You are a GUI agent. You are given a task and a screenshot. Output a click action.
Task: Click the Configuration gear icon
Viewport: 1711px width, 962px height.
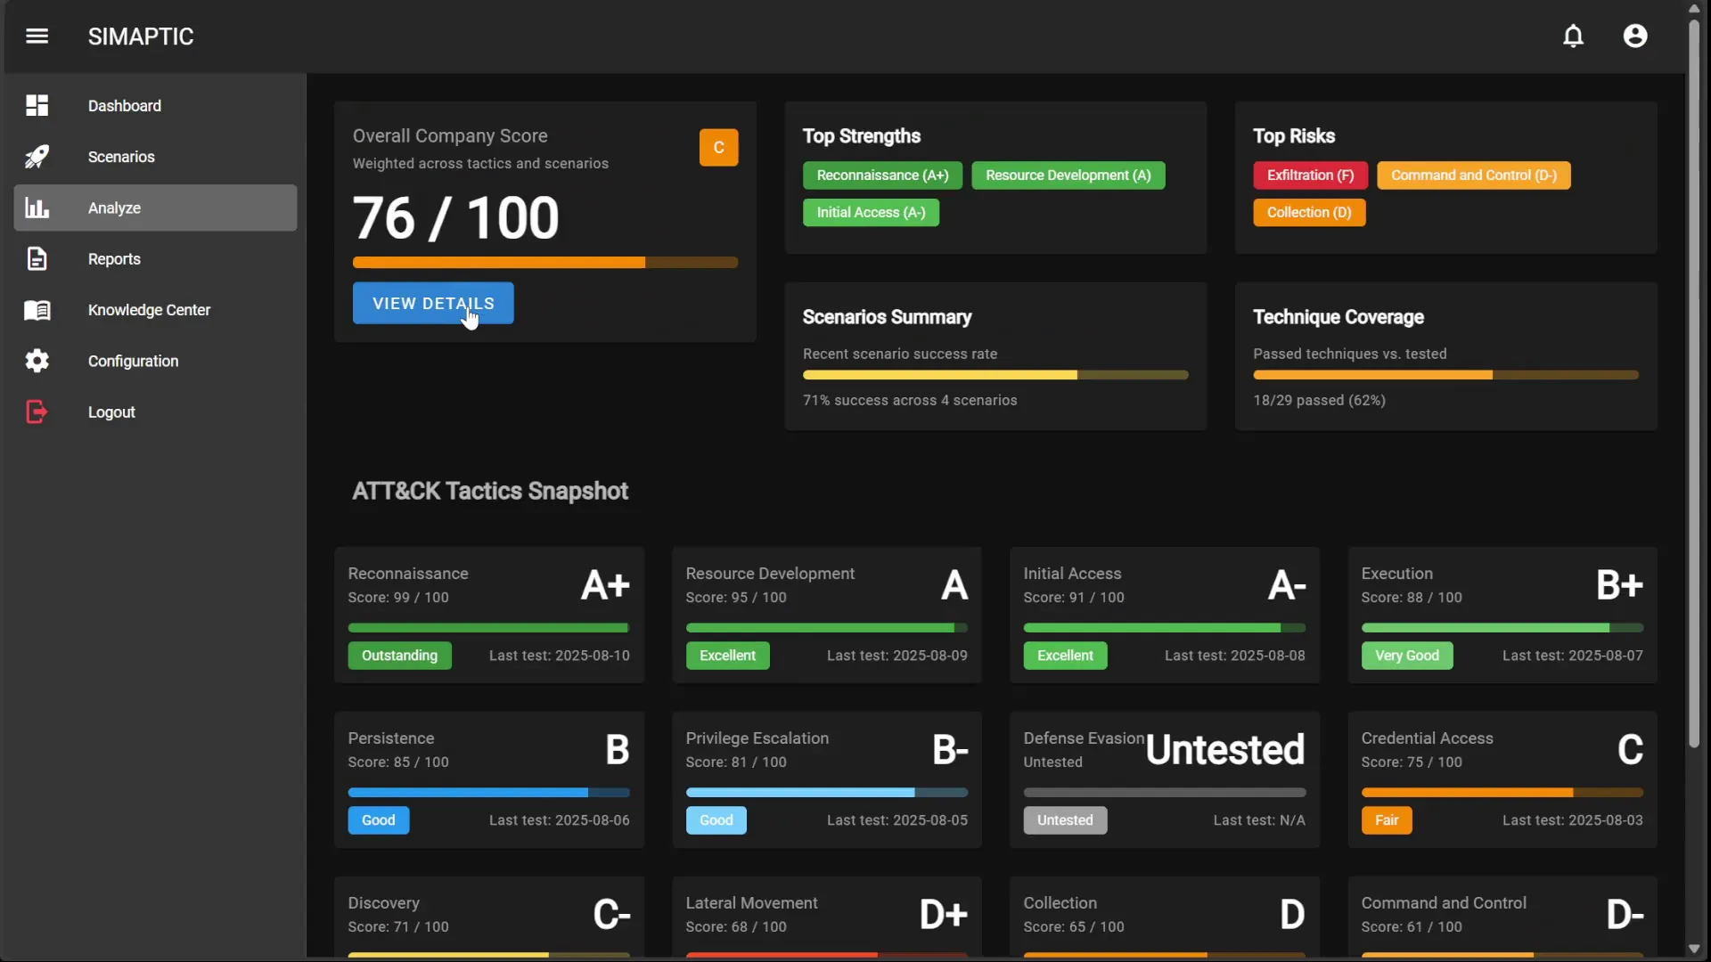coord(37,361)
